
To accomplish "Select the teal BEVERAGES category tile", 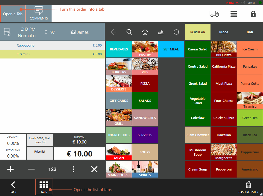I will point(119,49).
